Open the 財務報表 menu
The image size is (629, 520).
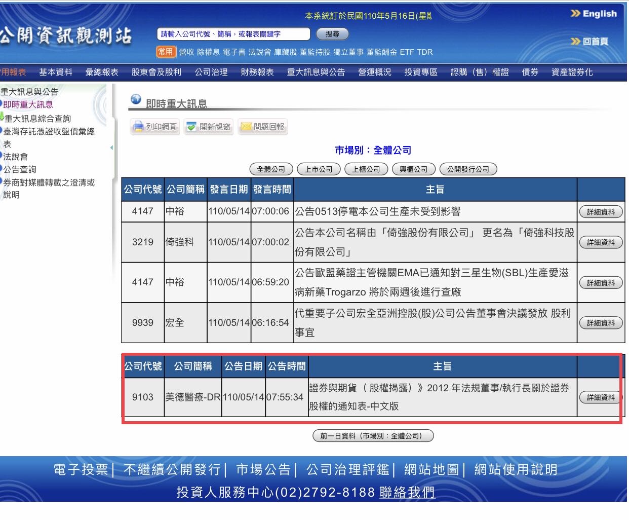[257, 72]
